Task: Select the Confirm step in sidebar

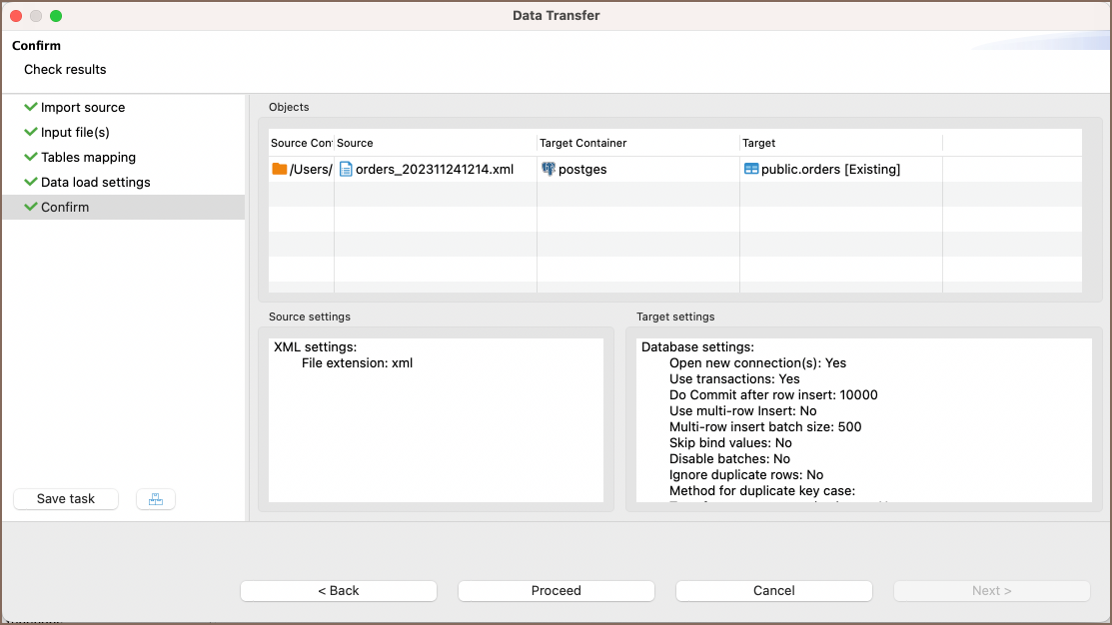Action: coord(65,208)
